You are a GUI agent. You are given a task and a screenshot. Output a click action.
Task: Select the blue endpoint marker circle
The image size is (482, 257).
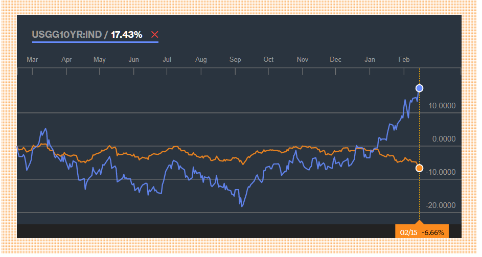click(419, 88)
